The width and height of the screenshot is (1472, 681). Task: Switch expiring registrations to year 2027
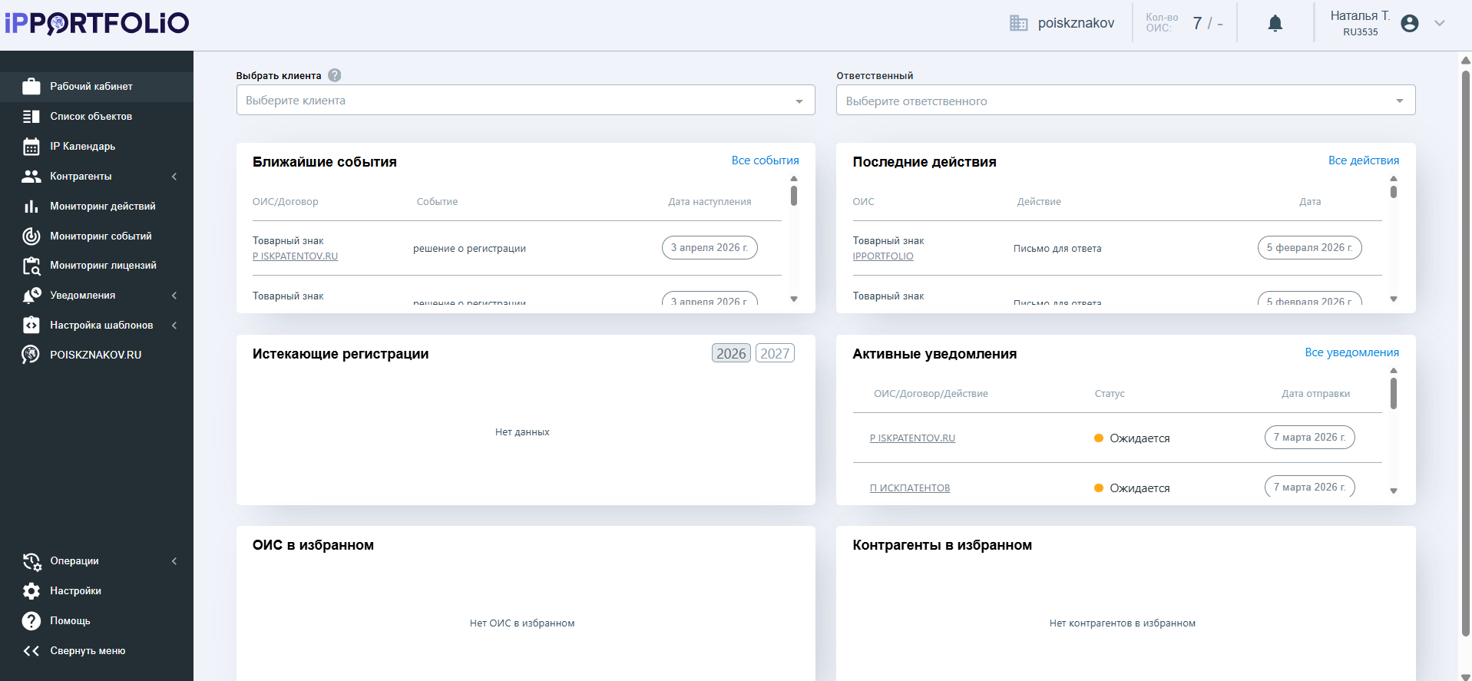click(x=774, y=353)
